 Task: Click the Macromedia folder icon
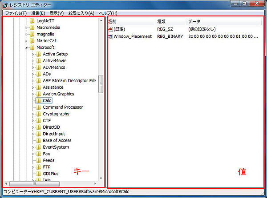tap(32, 28)
